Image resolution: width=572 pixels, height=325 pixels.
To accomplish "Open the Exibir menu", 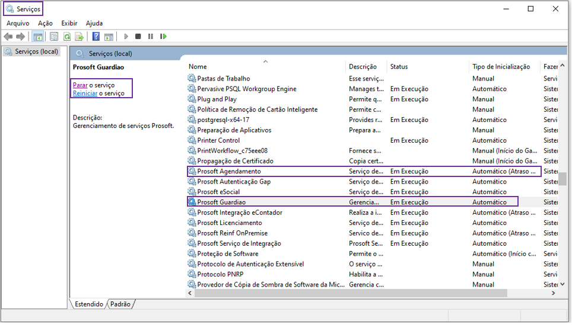I will [x=69, y=23].
